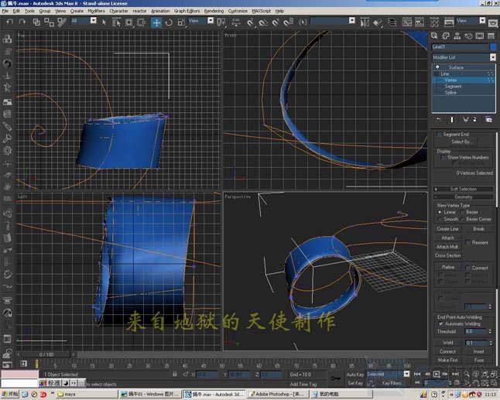Open the Animation menu

pos(160,11)
